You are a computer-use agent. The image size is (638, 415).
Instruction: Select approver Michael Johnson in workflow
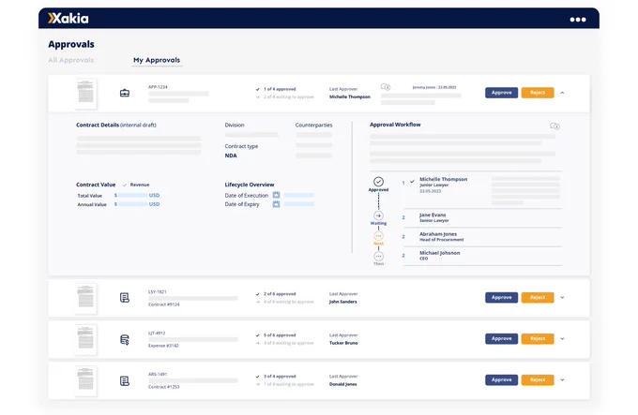tap(439, 253)
